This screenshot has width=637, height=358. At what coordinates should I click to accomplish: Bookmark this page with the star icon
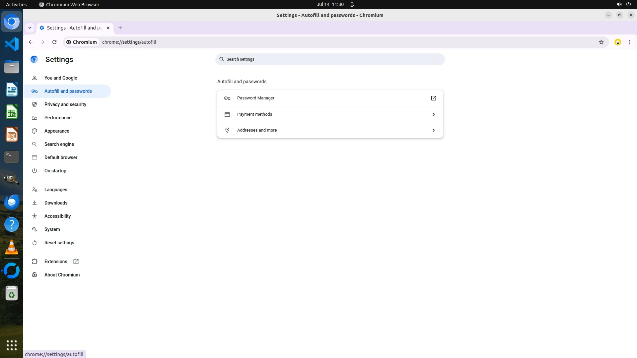[x=601, y=42]
